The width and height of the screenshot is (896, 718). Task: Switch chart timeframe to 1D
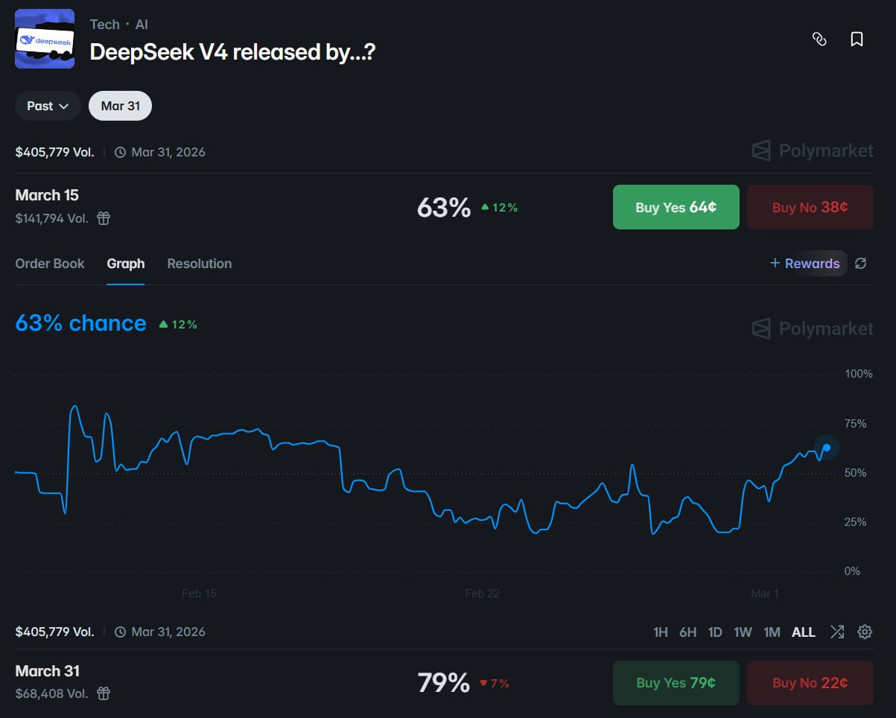(x=714, y=632)
